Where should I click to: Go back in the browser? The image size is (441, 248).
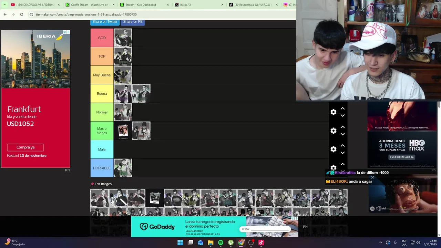click(x=5, y=14)
